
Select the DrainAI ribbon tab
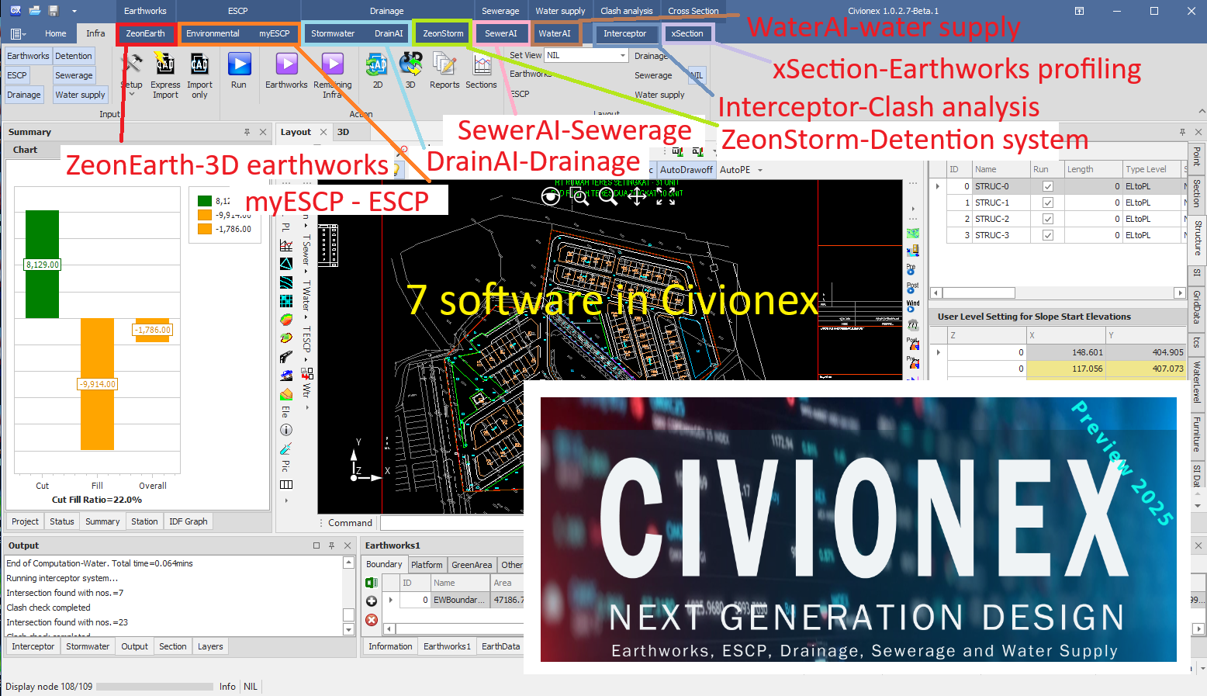[x=389, y=33]
